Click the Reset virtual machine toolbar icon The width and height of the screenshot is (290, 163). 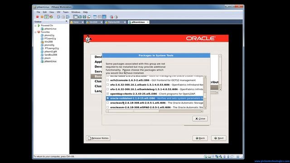coord(51,17)
